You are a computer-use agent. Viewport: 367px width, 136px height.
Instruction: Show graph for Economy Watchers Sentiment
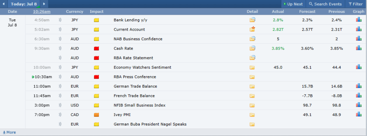point(358,67)
